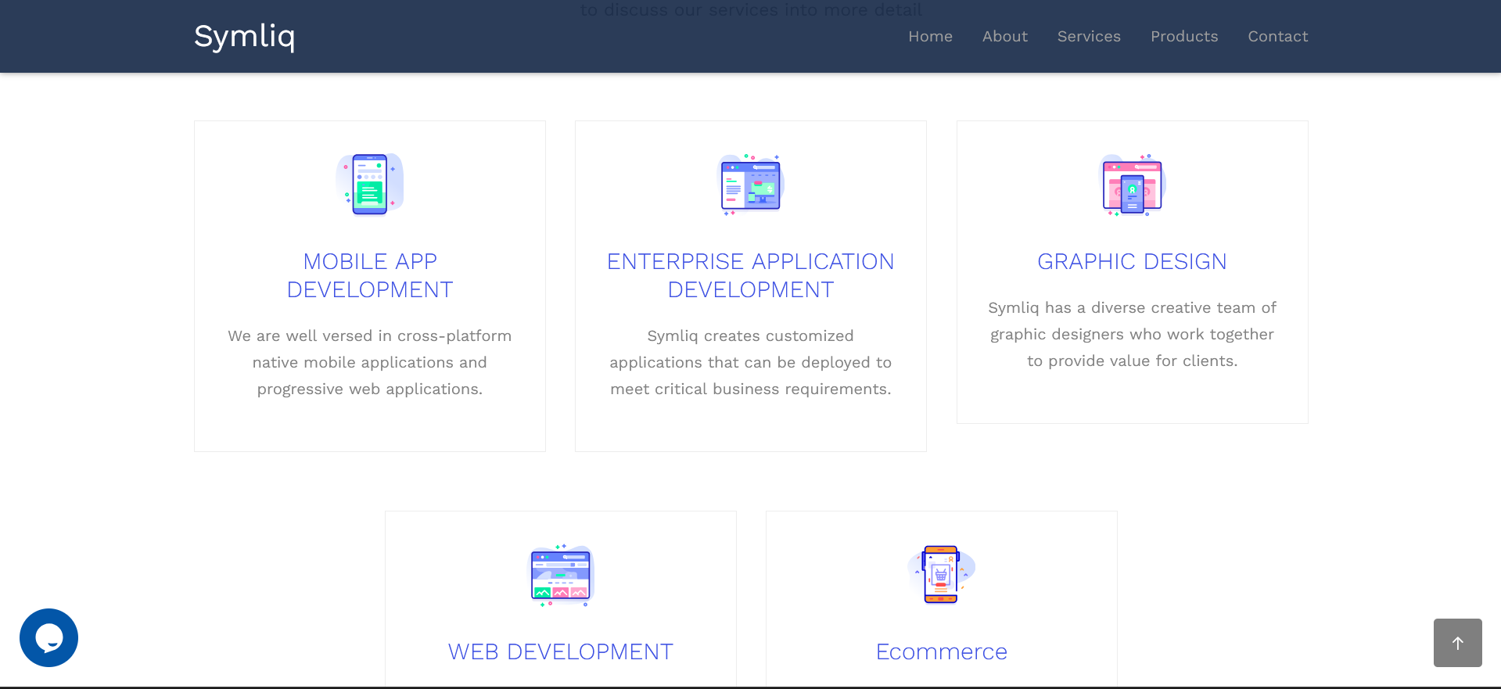Screen dimensions: 1501x689
Task: Open the Mobile App Development heading
Action: pos(370,275)
